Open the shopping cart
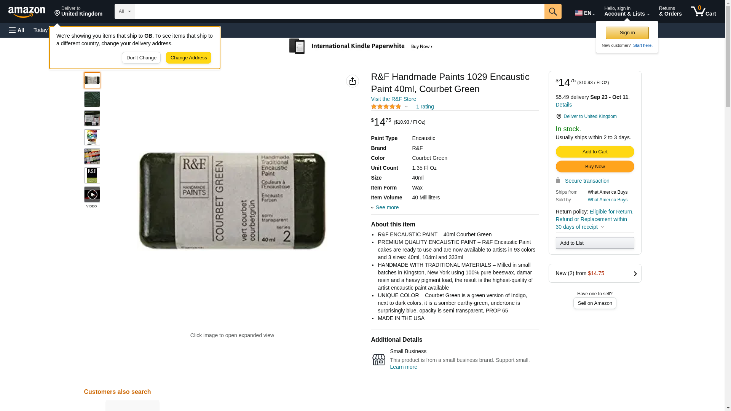 [703, 11]
